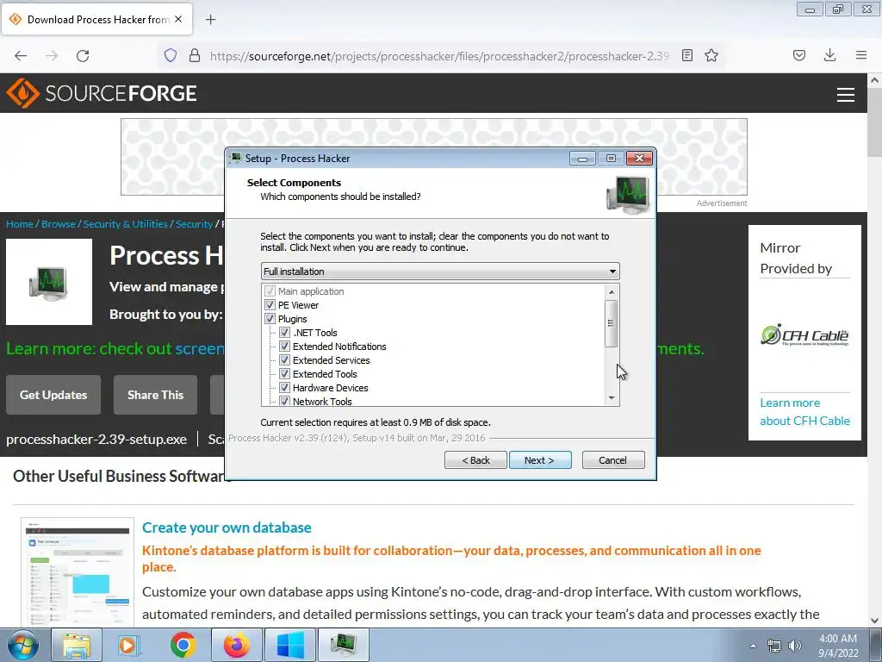The image size is (882, 662).
Task: Toggle the .NET Tools plugin checkbox
Action: 284,333
